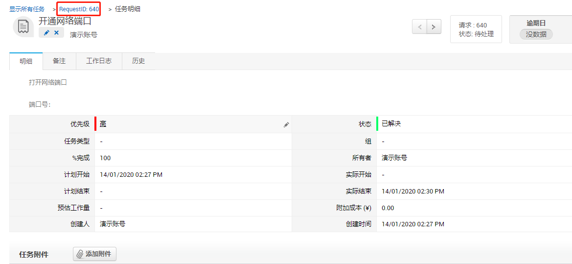This screenshot has width=572, height=264.
Task: Go to the next task with the right arrow
Action: pos(434,27)
